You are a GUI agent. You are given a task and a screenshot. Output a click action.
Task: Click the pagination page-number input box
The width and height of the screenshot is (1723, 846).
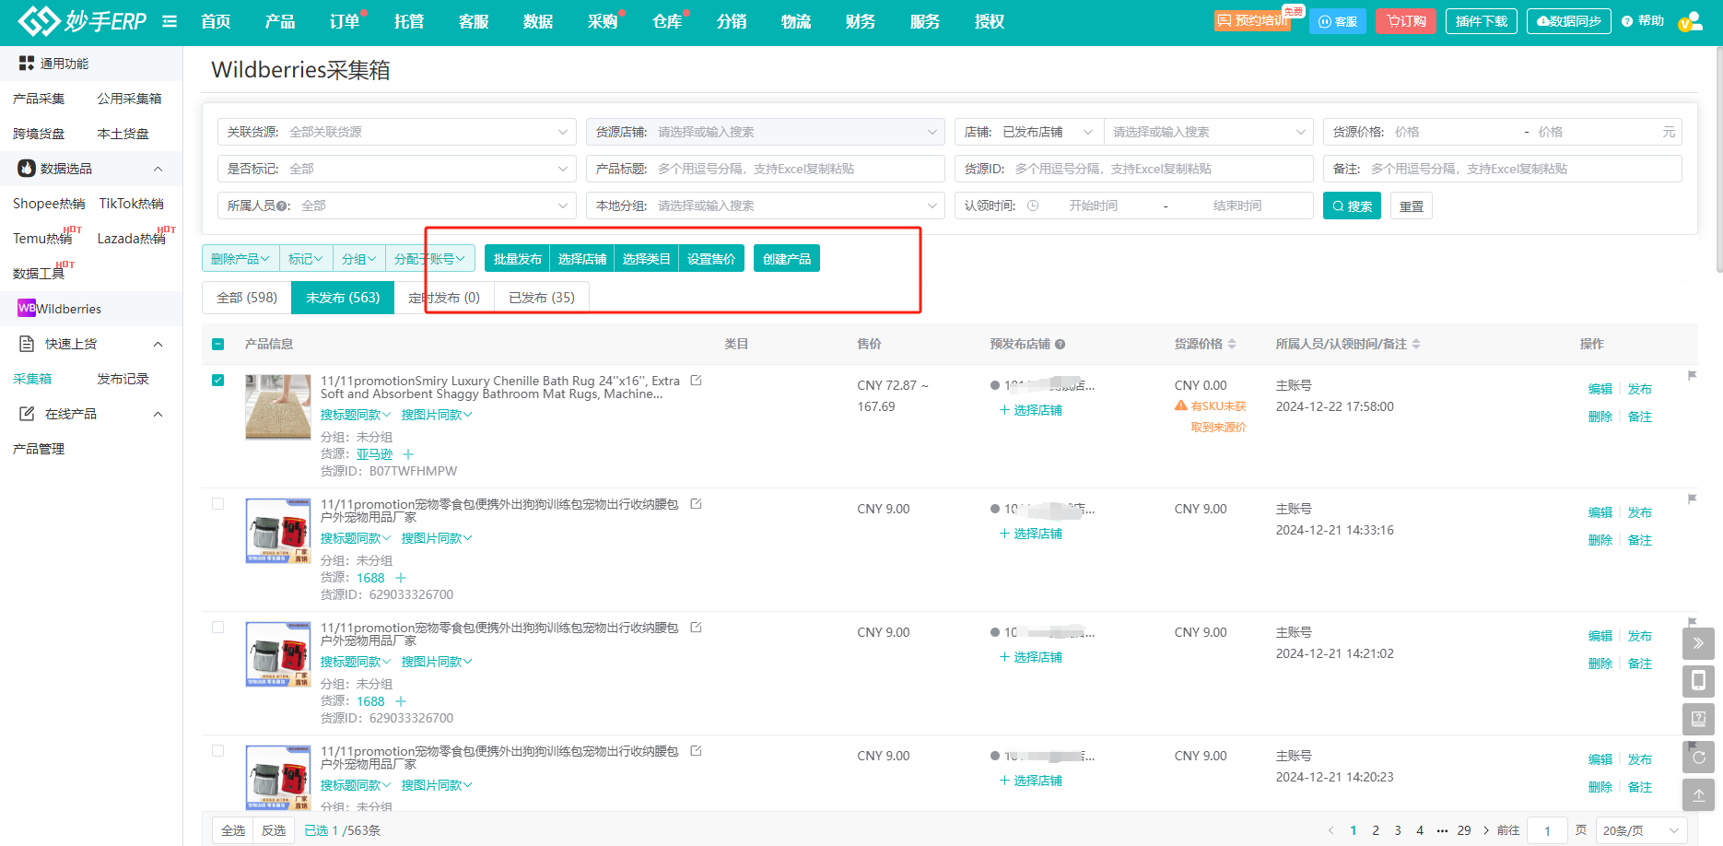point(1548,830)
